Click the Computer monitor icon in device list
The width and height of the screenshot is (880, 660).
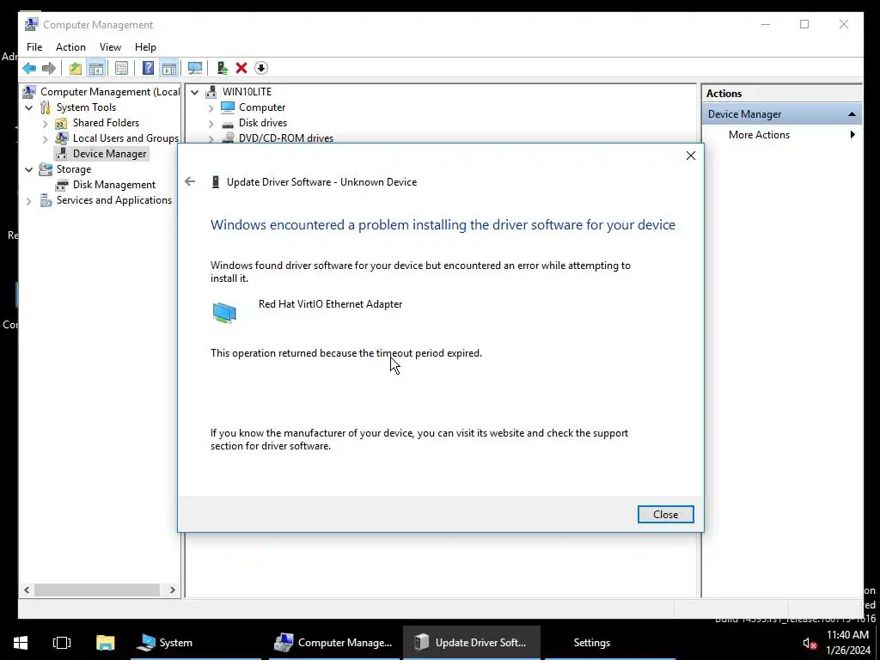point(227,107)
